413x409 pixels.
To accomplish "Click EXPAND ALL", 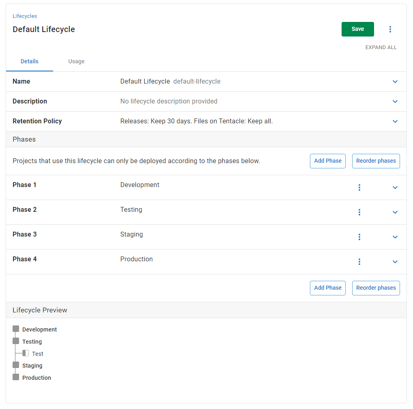I will click(x=381, y=47).
